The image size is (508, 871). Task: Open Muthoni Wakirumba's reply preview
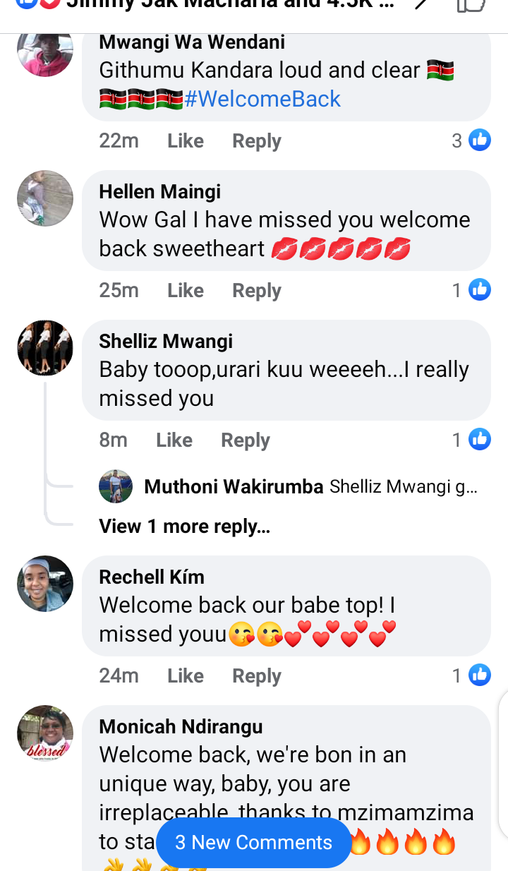pos(310,486)
